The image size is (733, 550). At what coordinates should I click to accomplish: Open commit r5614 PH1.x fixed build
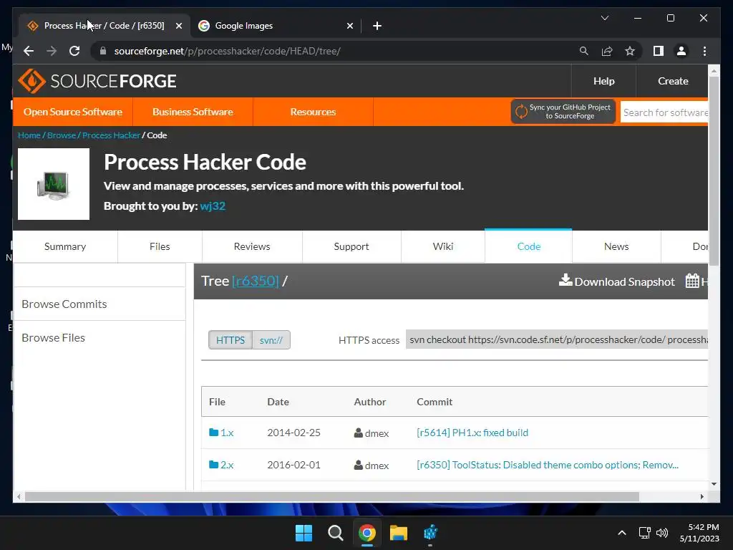(472, 433)
